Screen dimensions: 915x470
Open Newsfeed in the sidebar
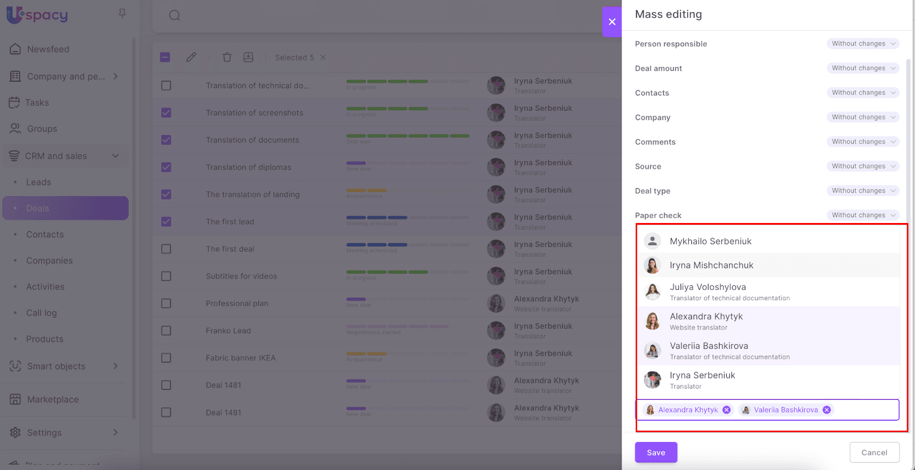pos(48,49)
